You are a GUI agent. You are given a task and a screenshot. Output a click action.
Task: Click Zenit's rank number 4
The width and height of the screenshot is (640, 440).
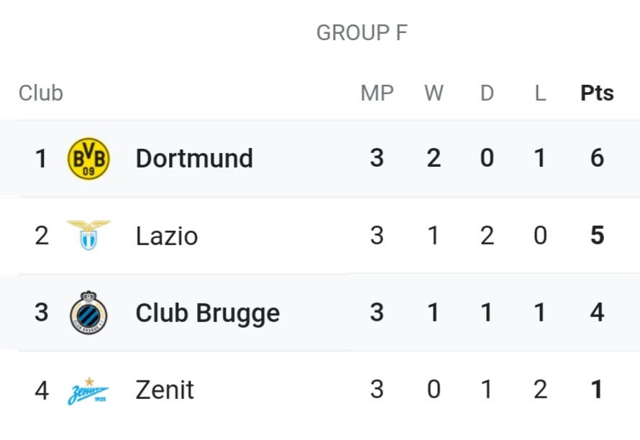click(x=42, y=390)
